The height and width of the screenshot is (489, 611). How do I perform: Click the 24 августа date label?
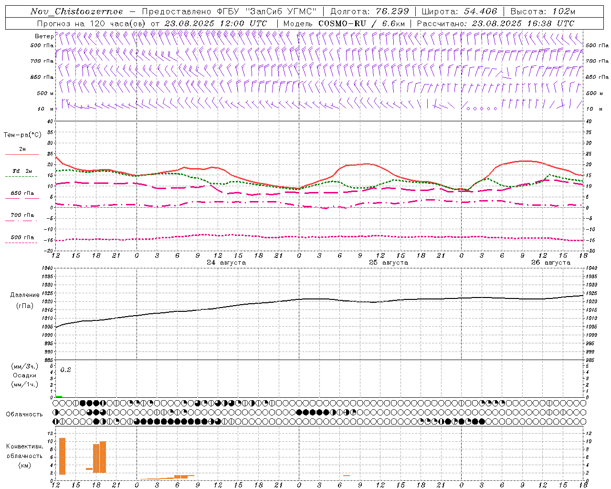pos(226,263)
